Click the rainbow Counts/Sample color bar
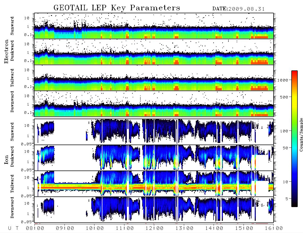The image size is (303, 233). tap(295, 139)
